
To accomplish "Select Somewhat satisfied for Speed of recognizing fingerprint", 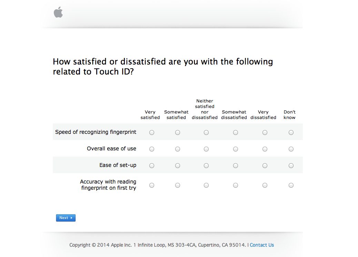I will click(x=178, y=132).
